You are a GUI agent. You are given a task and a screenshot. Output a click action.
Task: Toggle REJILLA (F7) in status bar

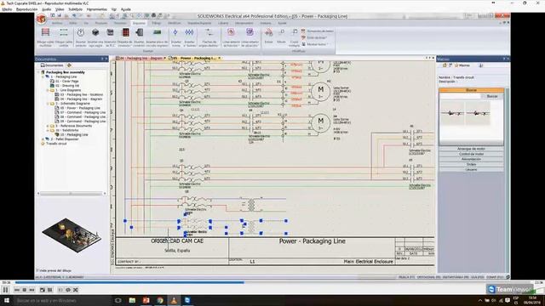point(406,277)
